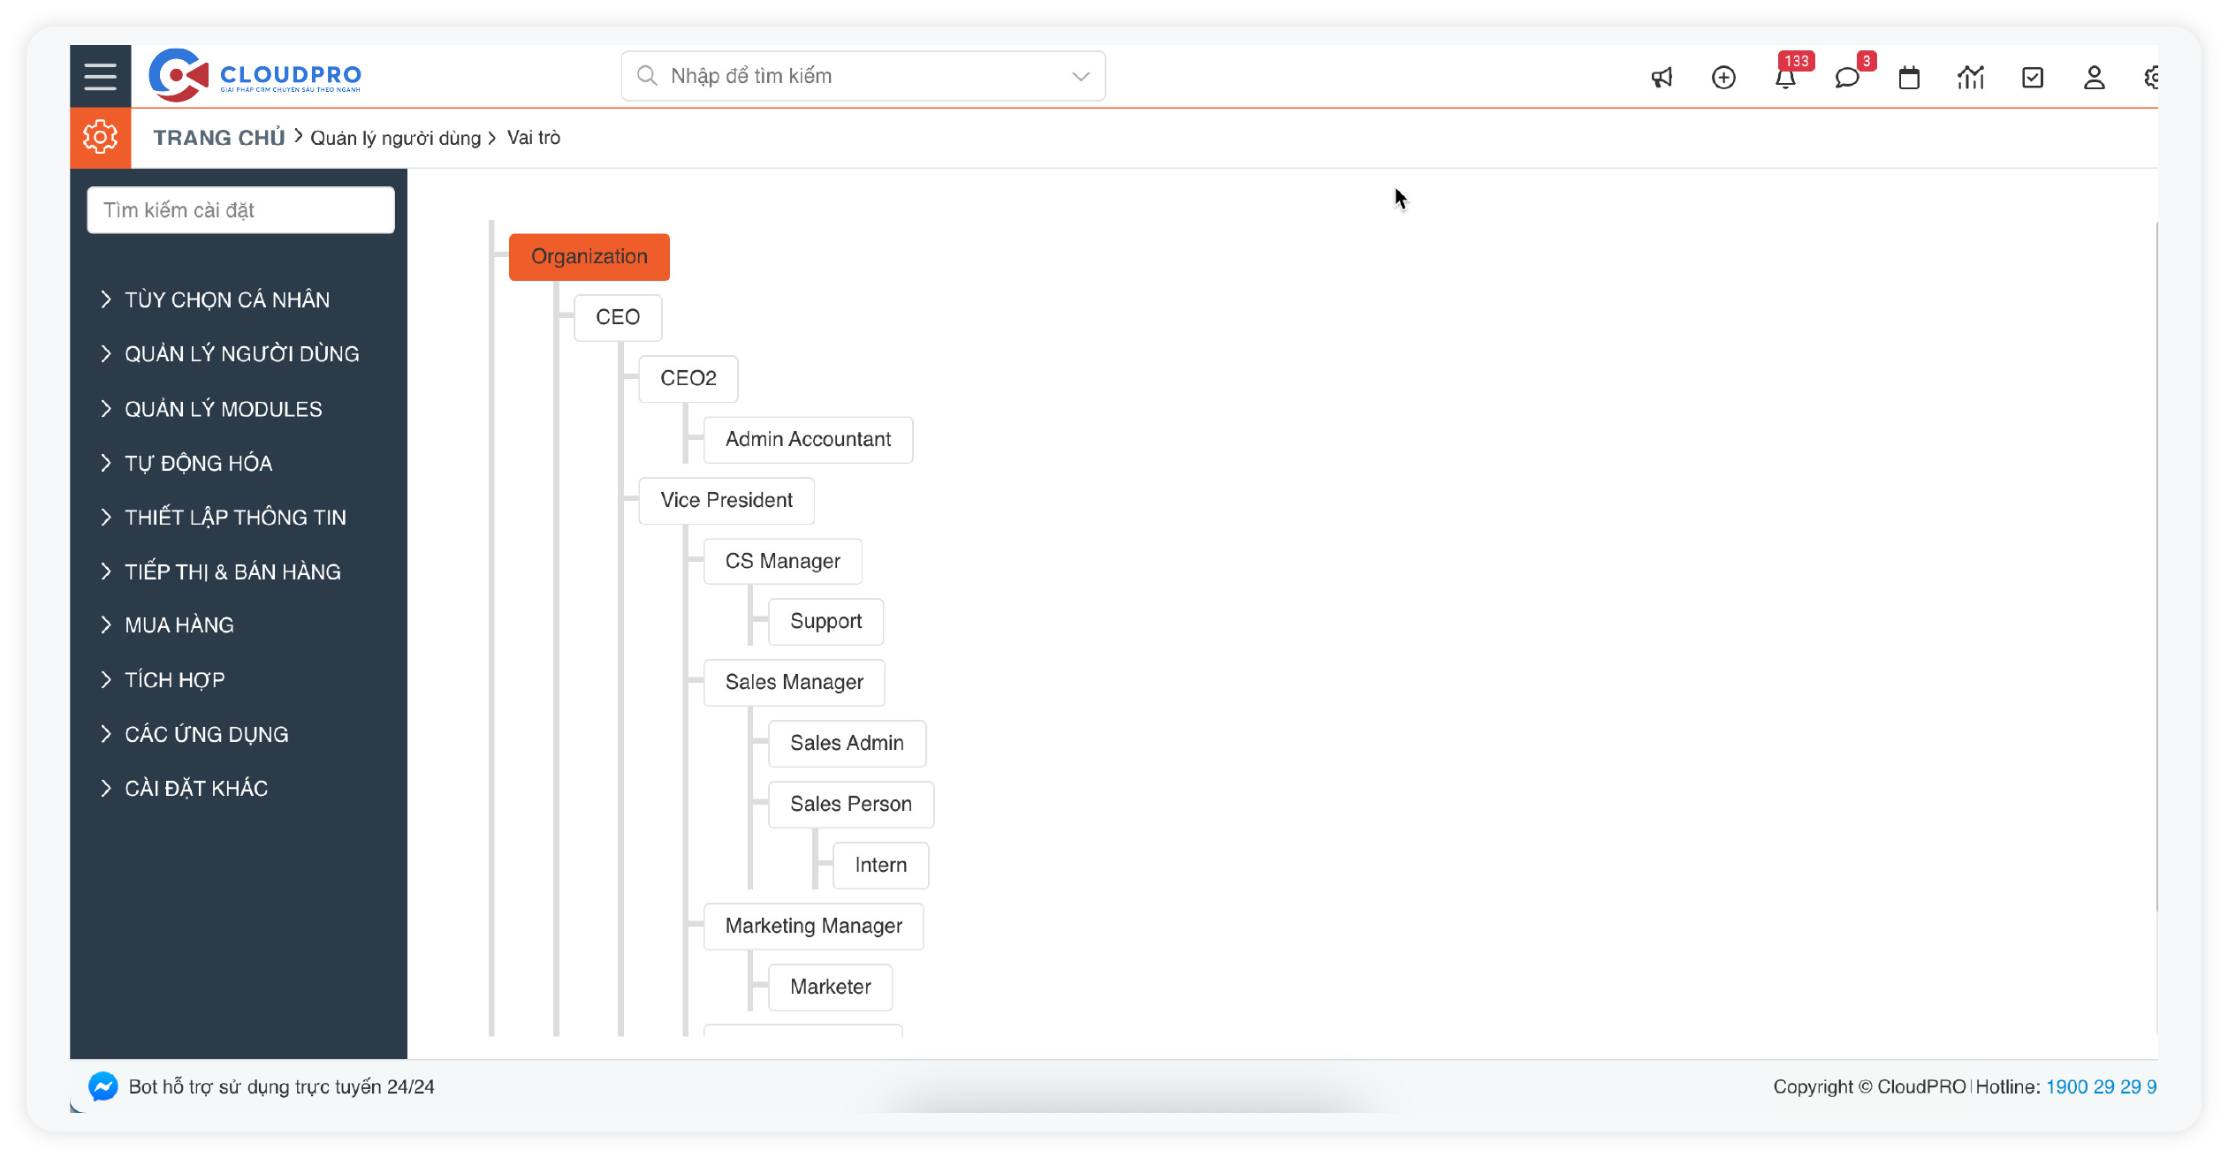Image resolution: width=2228 pixels, height=1158 pixels.
Task: Open the tasks checklist icon
Action: tap(2032, 78)
